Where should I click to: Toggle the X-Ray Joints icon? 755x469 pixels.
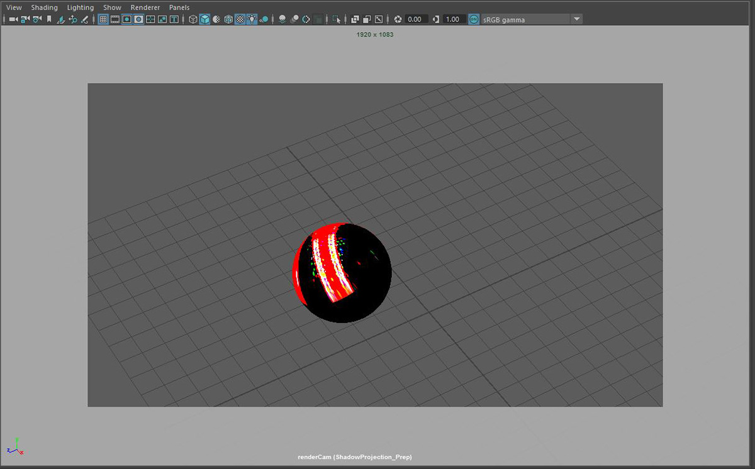click(x=378, y=19)
